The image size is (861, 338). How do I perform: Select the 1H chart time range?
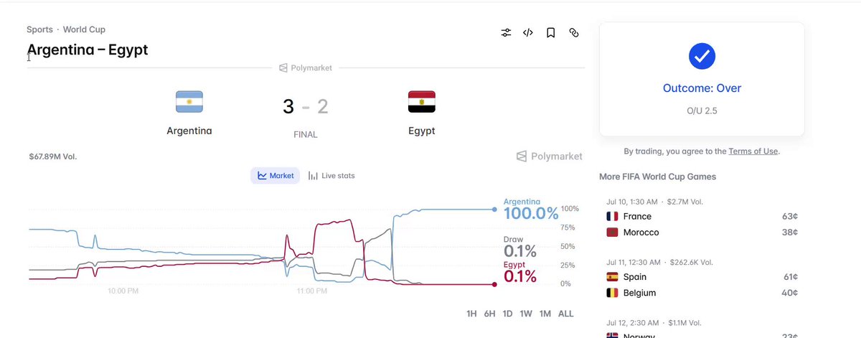471,314
